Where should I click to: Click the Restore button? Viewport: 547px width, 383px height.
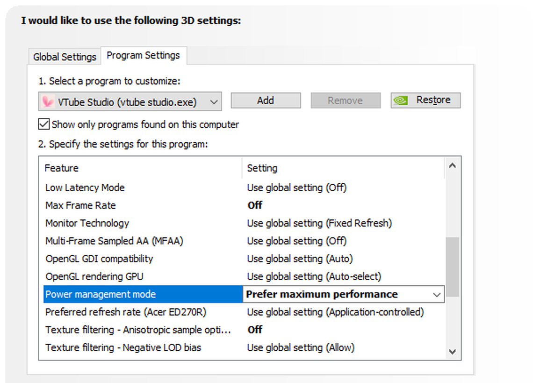[425, 101]
